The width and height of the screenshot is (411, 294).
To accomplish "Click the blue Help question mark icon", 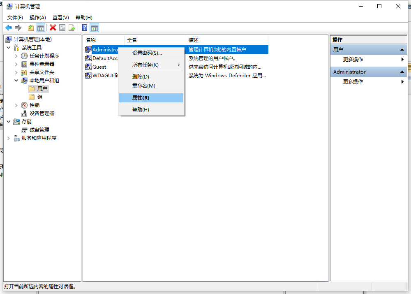I will point(84,28).
